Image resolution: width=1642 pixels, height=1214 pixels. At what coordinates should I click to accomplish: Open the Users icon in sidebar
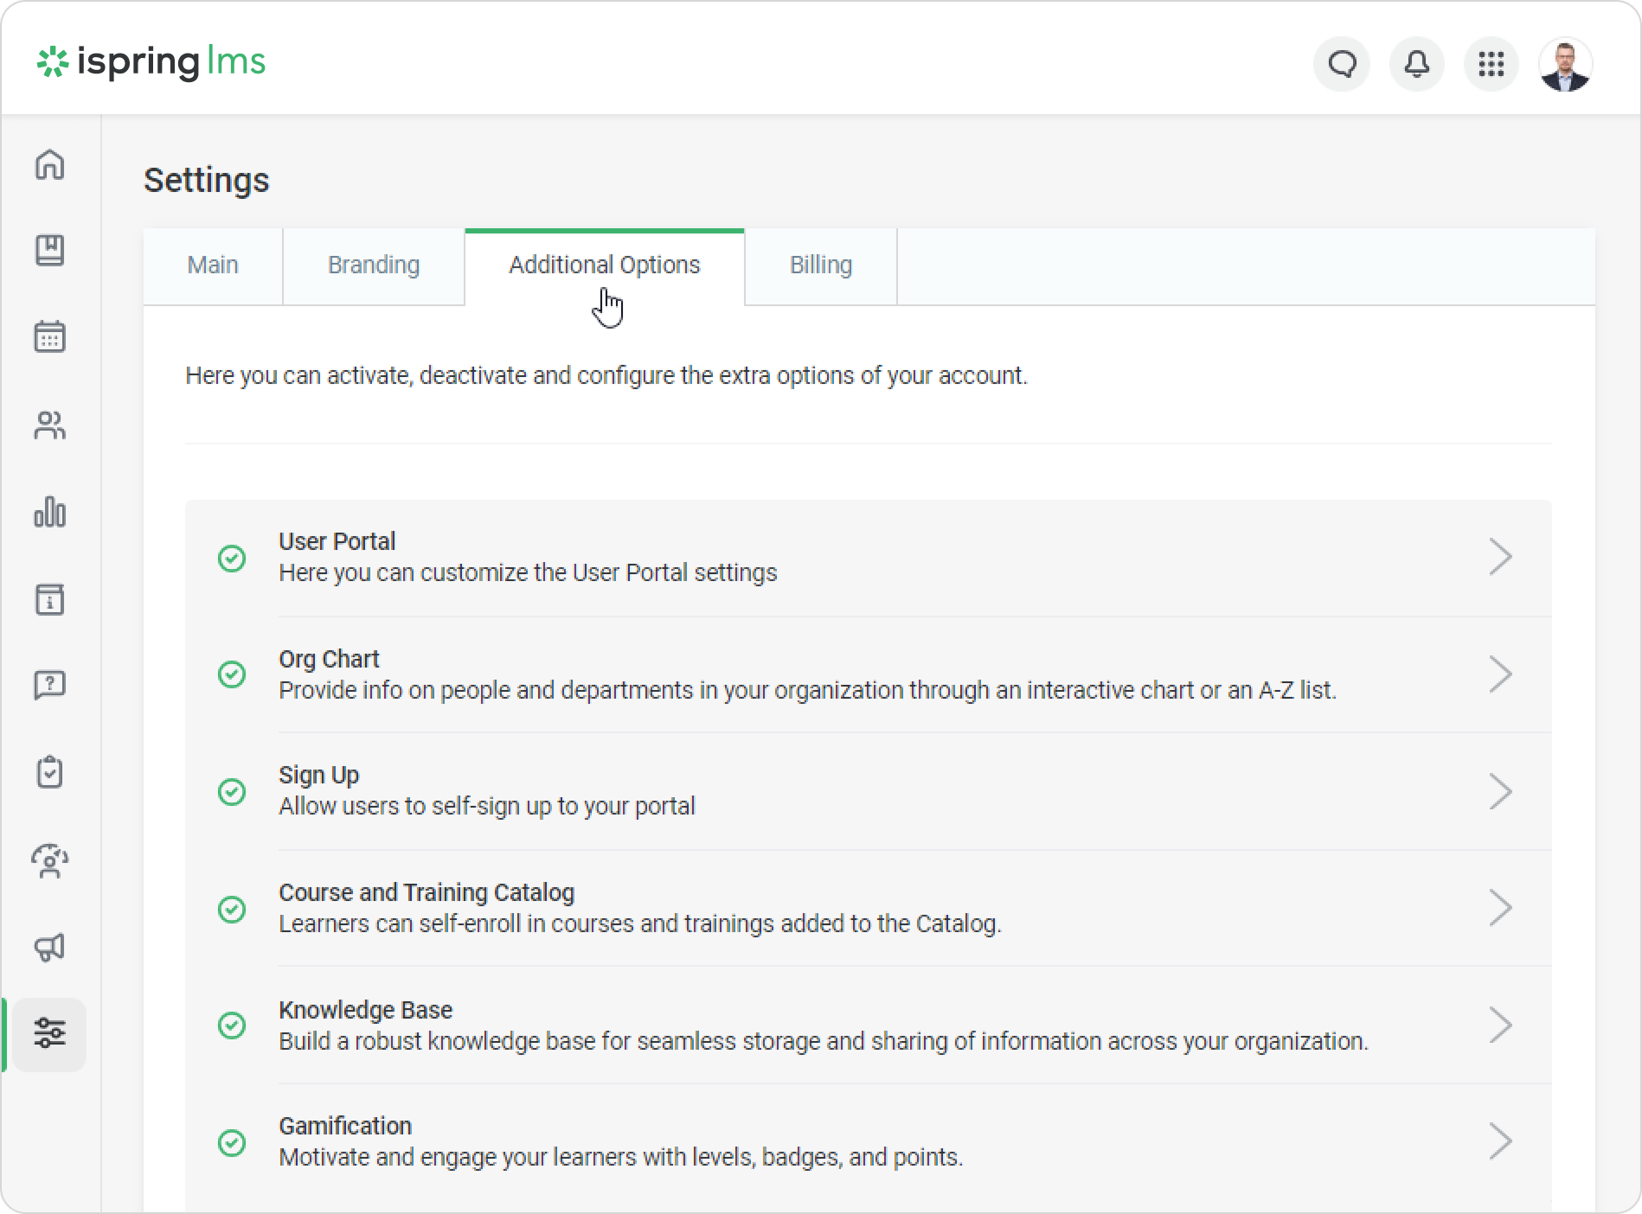[49, 425]
